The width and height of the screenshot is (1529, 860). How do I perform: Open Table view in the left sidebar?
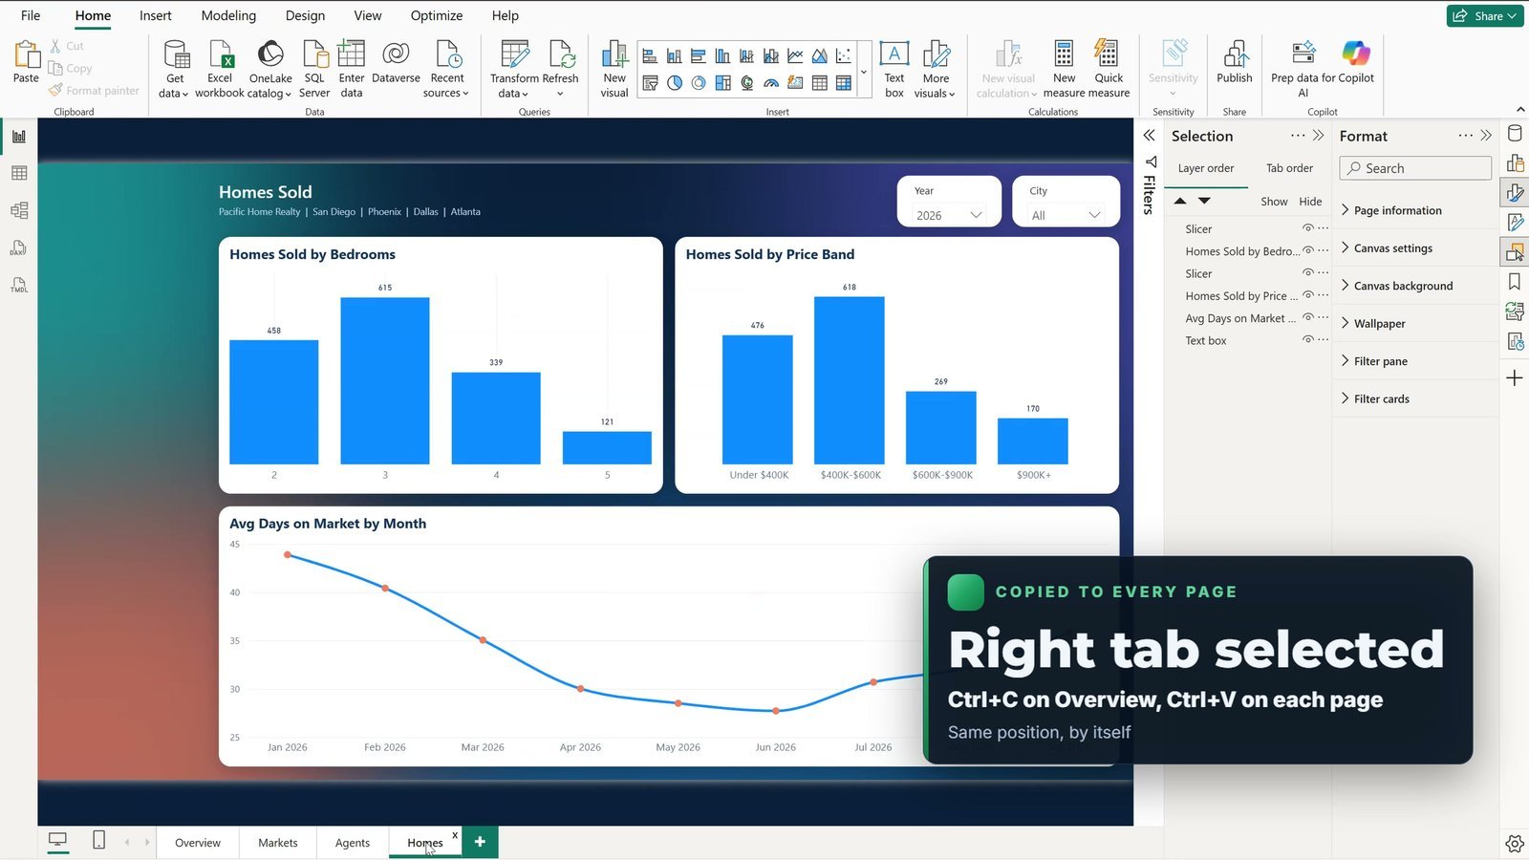(x=19, y=173)
